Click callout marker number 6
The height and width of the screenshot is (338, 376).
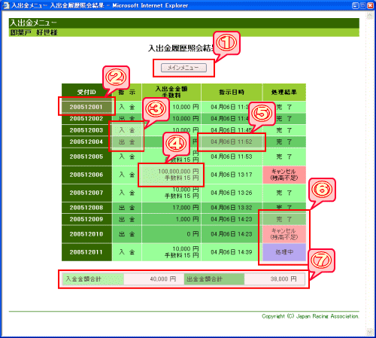(x=322, y=190)
